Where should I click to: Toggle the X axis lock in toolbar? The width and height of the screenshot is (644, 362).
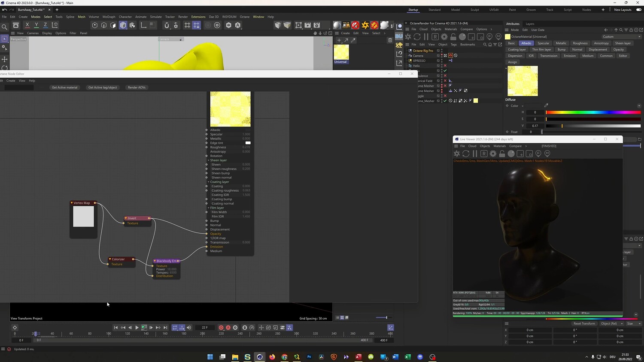(x=27, y=25)
